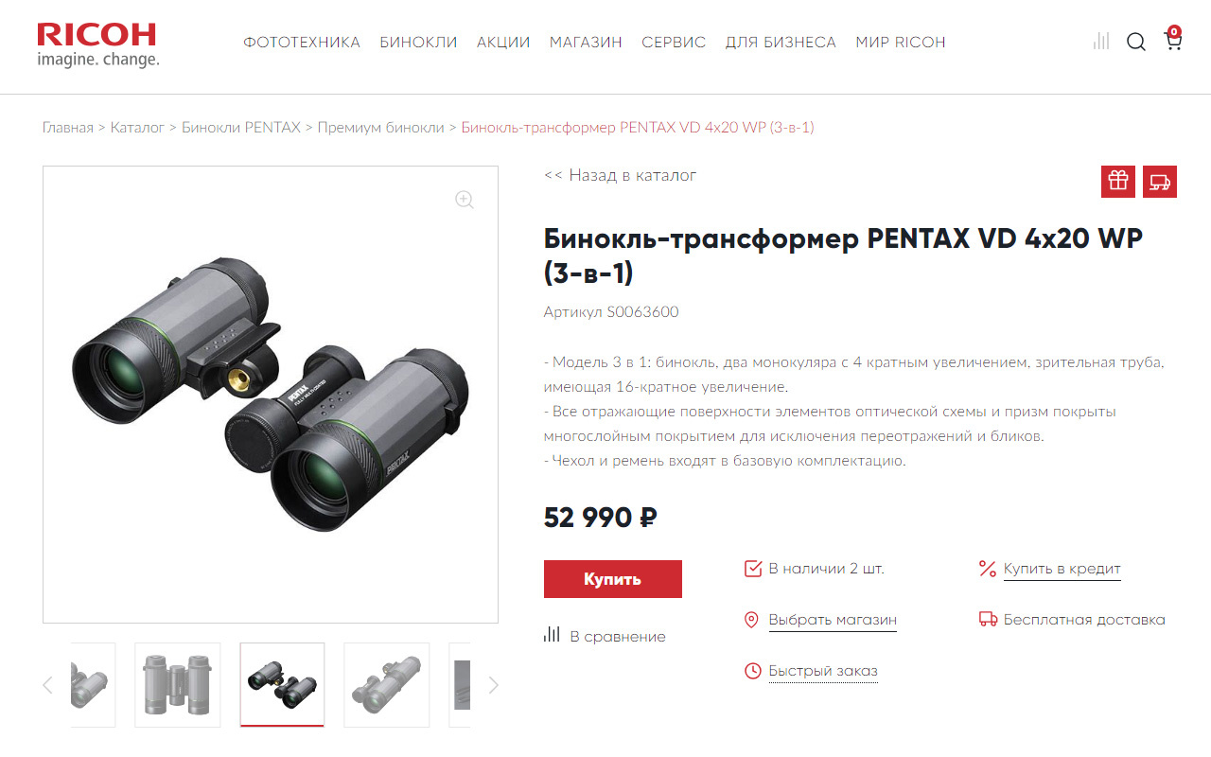Zoom product image with magnifier icon

tap(464, 200)
